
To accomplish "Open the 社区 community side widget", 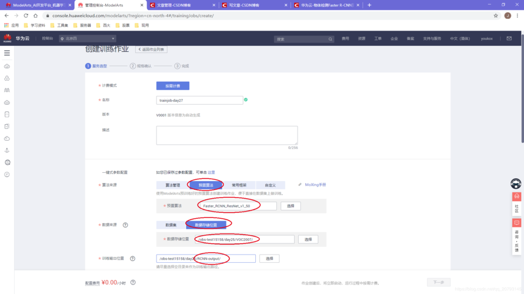I will click(516, 203).
